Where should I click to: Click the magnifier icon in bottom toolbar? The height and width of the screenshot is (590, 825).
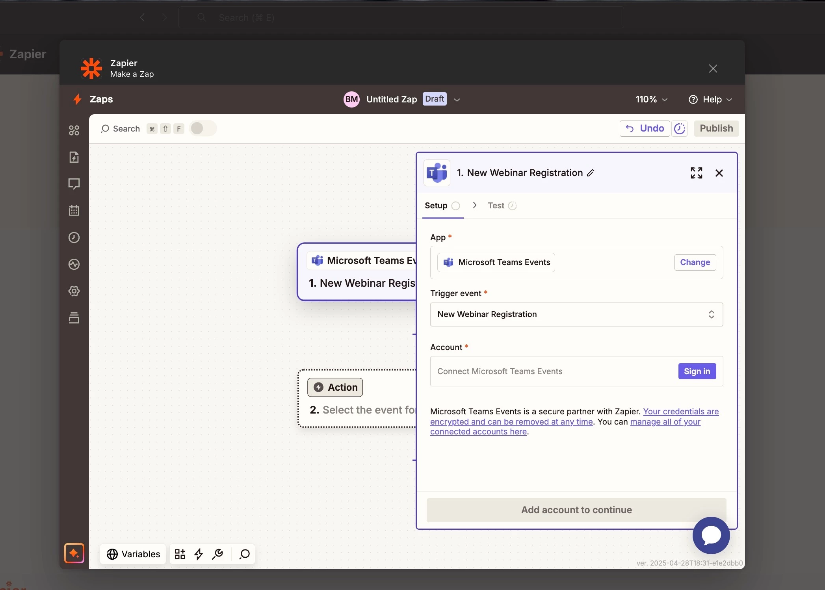(244, 554)
